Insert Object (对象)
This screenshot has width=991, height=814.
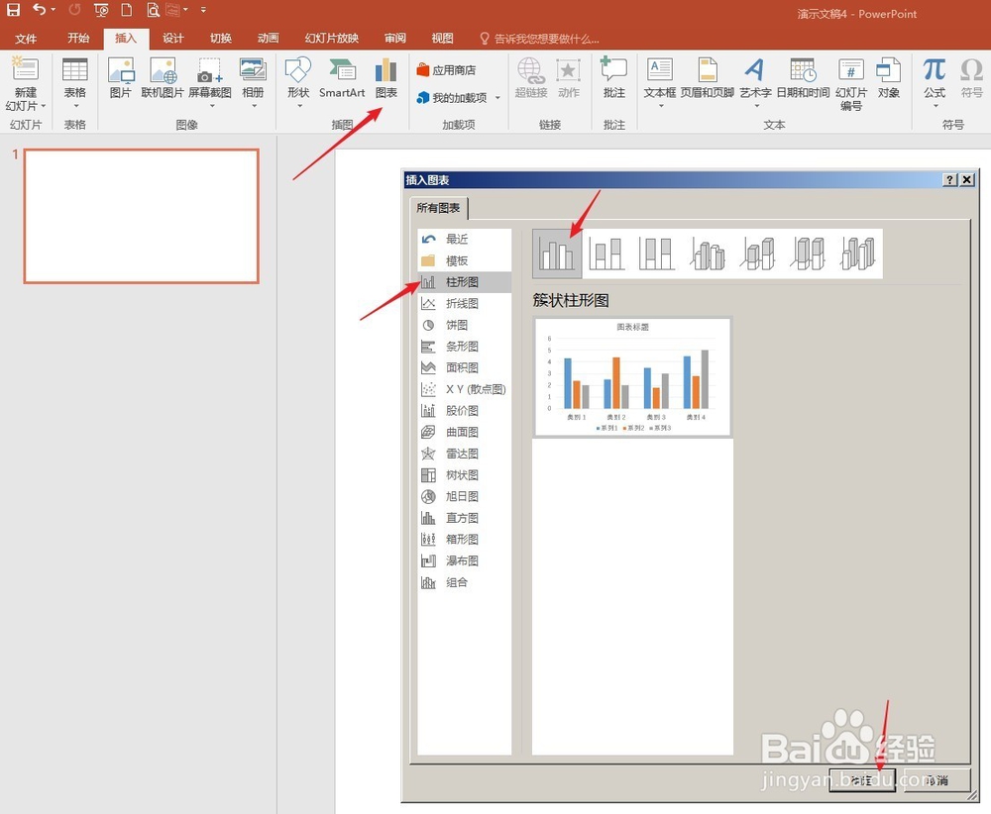click(x=889, y=79)
